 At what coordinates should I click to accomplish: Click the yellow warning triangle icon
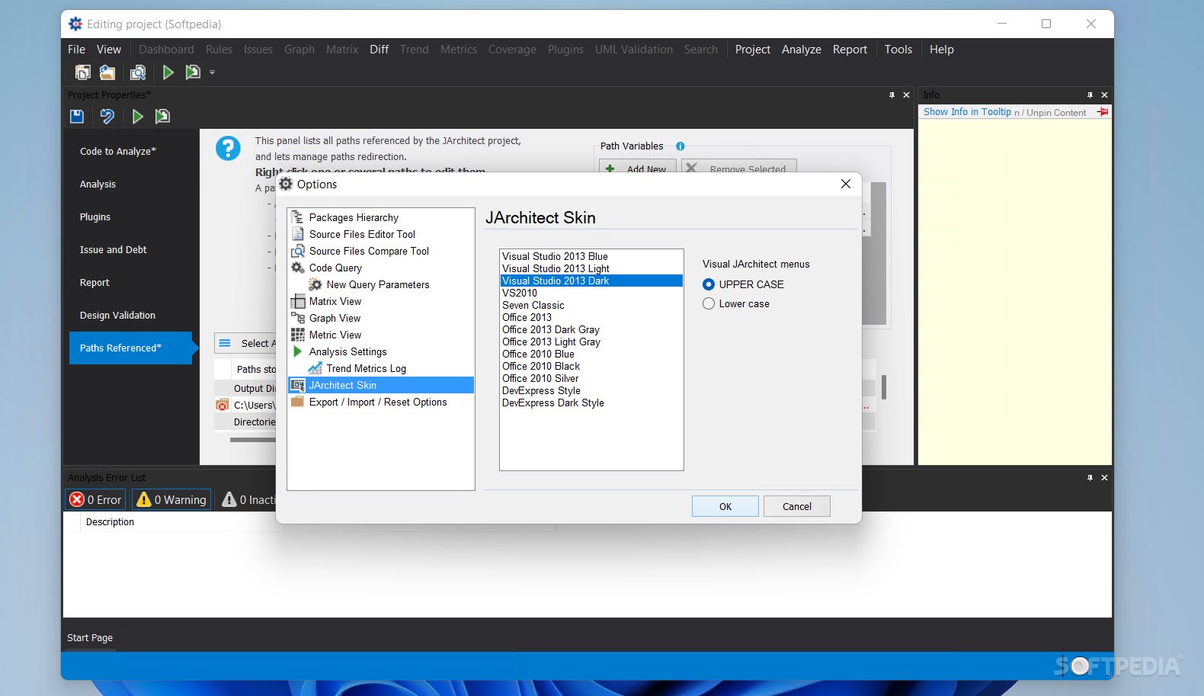coord(144,499)
